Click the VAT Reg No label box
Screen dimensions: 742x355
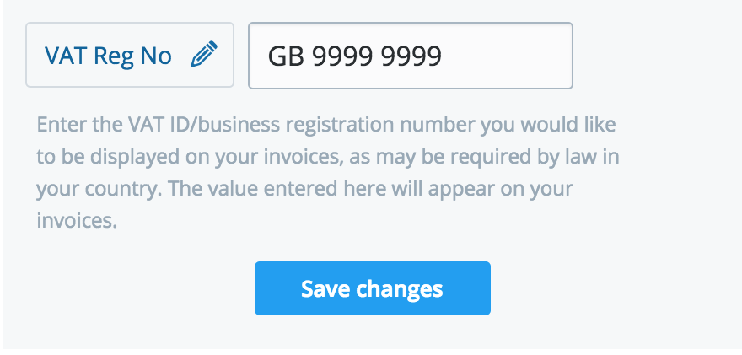(x=130, y=56)
